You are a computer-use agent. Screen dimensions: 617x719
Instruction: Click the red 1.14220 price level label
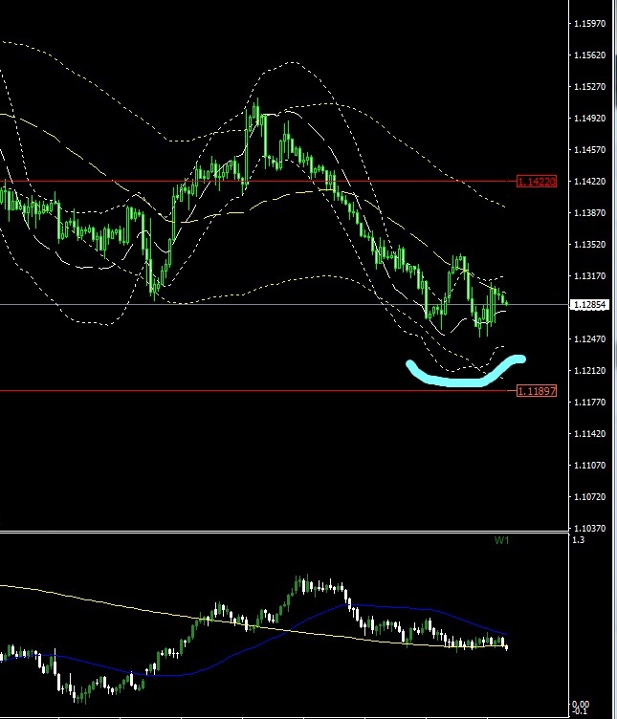tap(536, 181)
